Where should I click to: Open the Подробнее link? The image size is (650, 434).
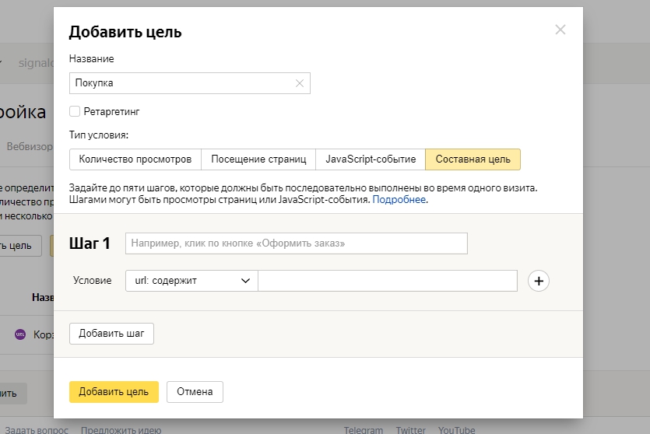[399, 200]
